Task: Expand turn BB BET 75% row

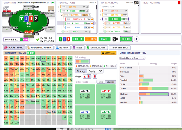Action: click(x=101, y=11)
